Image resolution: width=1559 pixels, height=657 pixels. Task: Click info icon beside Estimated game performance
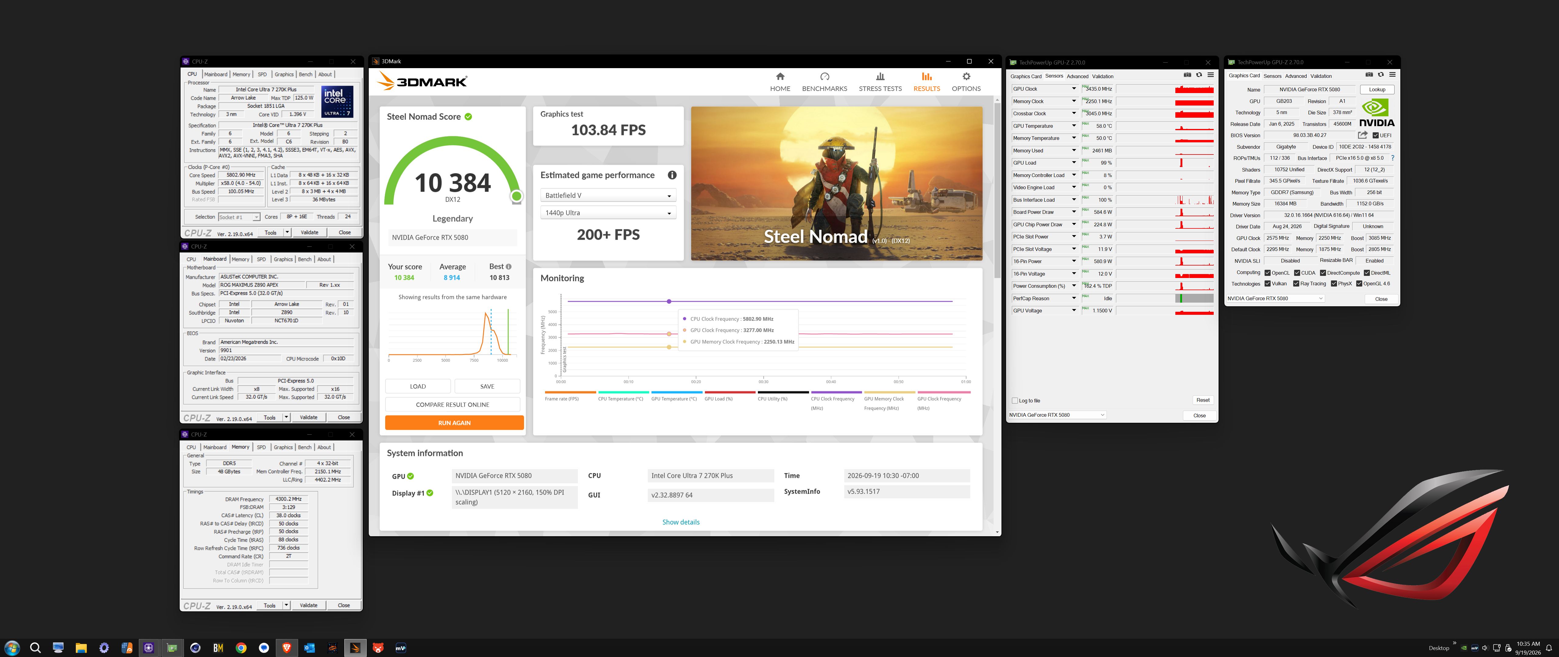(672, 175)
